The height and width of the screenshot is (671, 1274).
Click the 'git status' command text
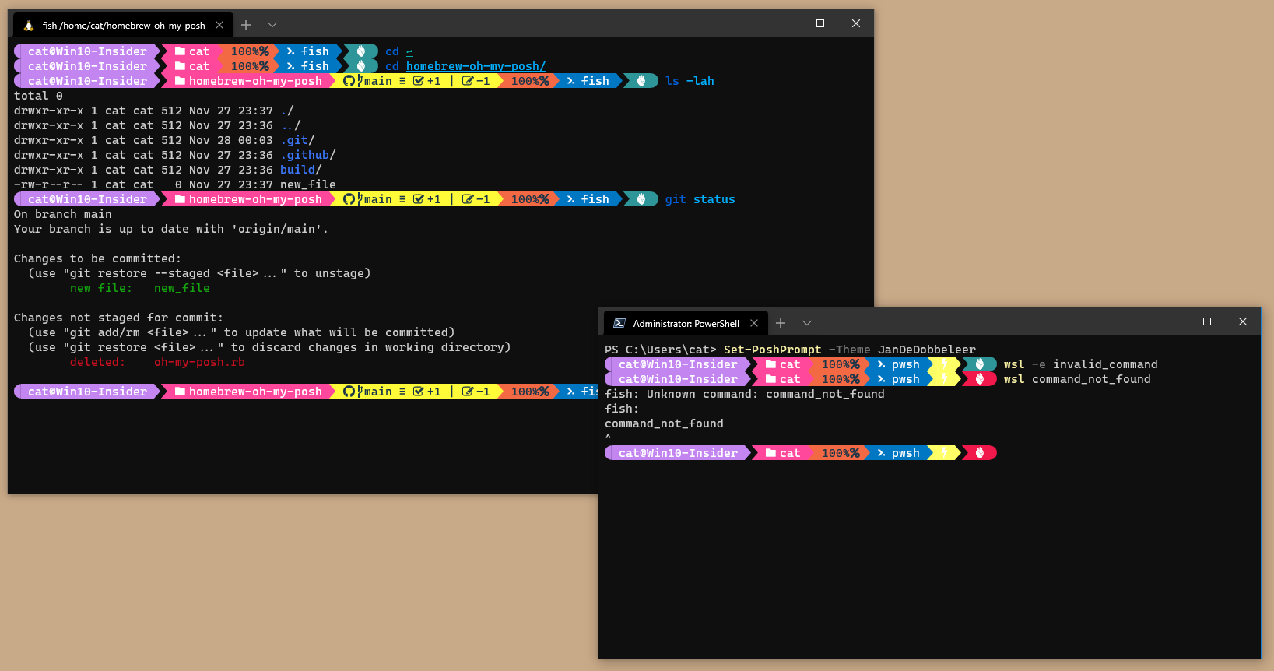coord(700,199)
